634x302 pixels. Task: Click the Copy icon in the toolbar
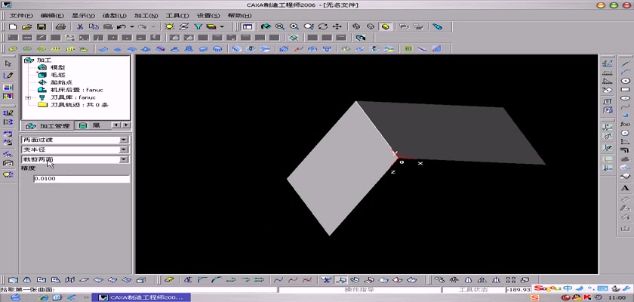point(94,26)
